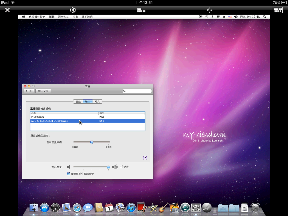Open Time Machine from the Dock
The height and width of the screenshot is (216, 288).
(x=185, y=207)
